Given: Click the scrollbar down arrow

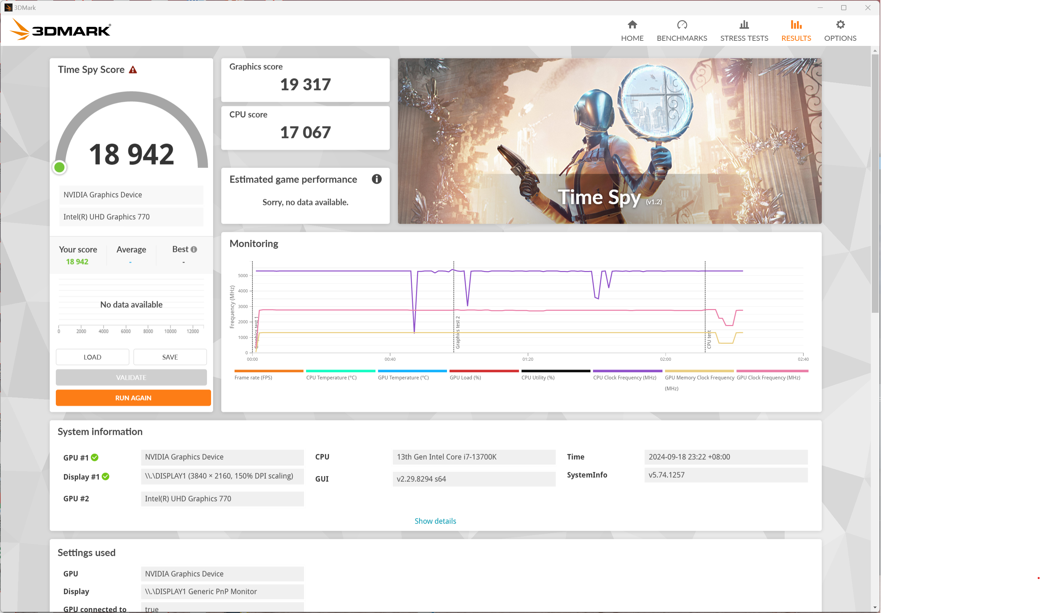Looking at the screenshot, I should [875, 608].
